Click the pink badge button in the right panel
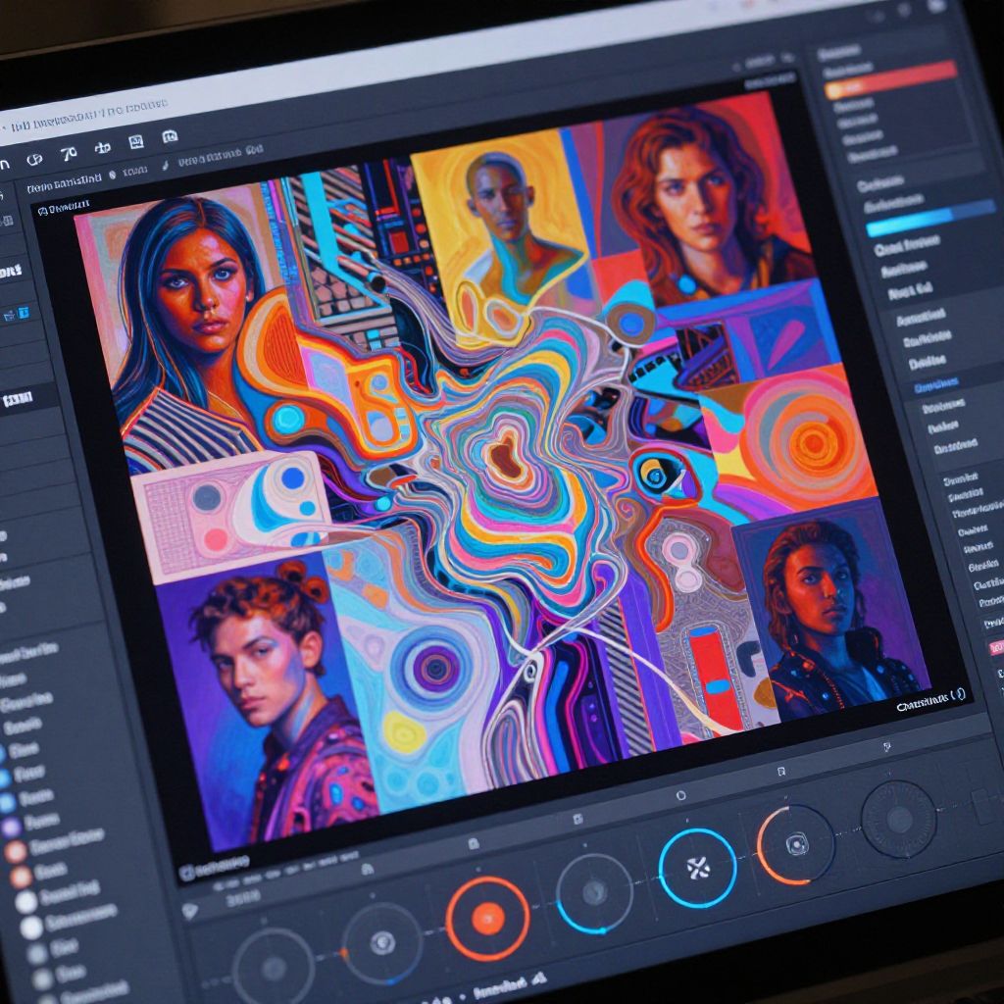The height and width of the screenshot is (1004, 1004). coord(996,647)
